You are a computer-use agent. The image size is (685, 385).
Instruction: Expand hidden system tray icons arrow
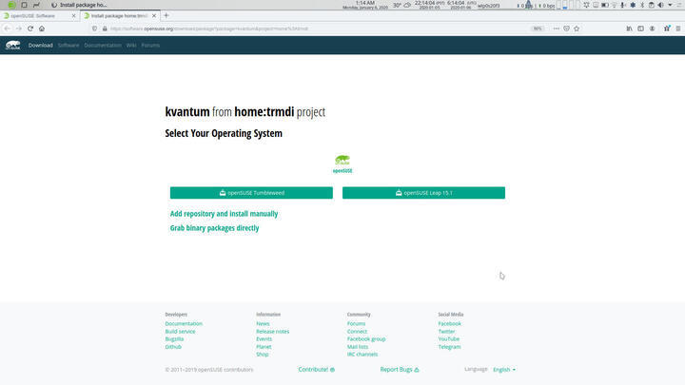point(670,6)
